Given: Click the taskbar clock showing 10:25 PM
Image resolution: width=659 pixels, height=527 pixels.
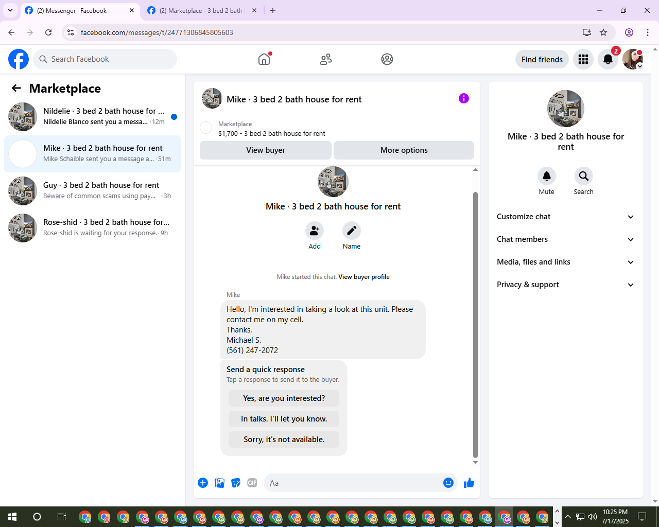Looking at the screenshot, I should tap(615, 517).
